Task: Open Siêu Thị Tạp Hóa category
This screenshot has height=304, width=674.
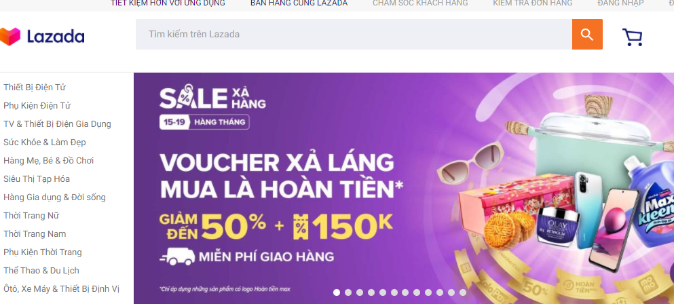Action: tap(37, 179)
